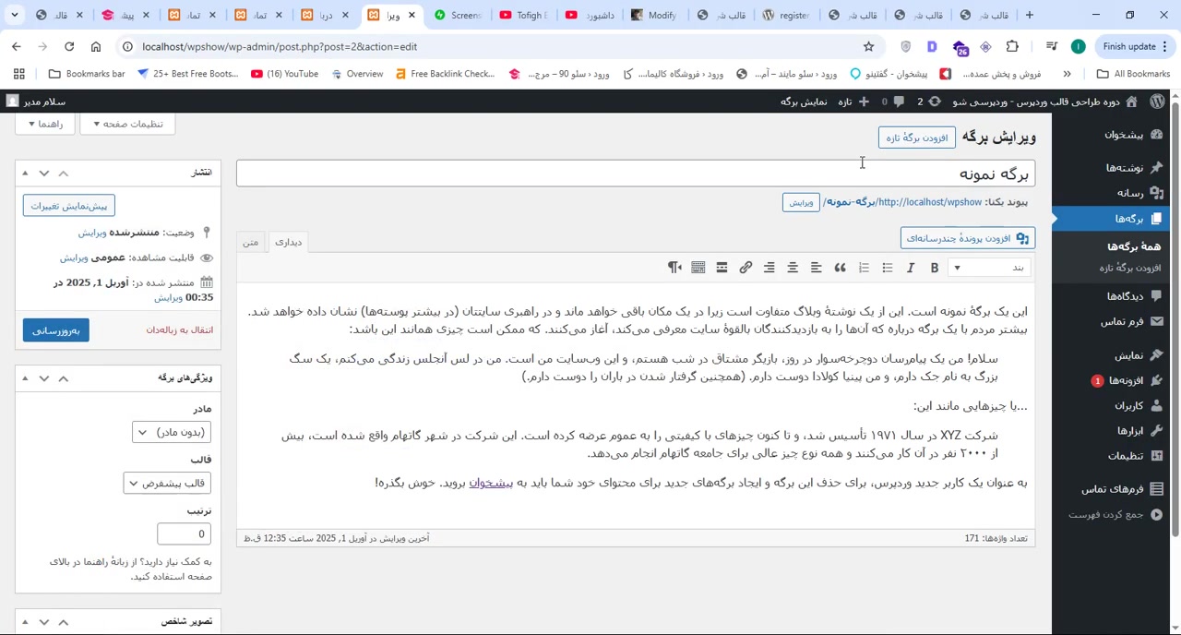
Task: Insert a hyperlink using the editor toolbar
Action: point(746,268)
